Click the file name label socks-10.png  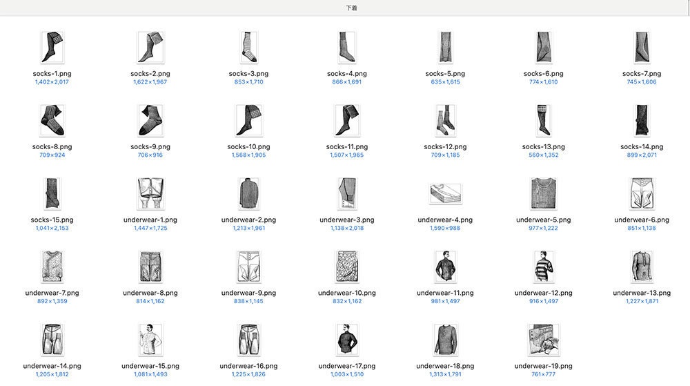pos(248,146)
